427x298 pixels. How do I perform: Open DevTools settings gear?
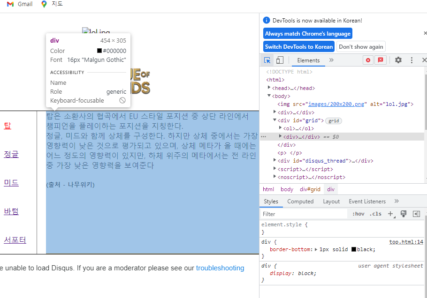[398, 60]
